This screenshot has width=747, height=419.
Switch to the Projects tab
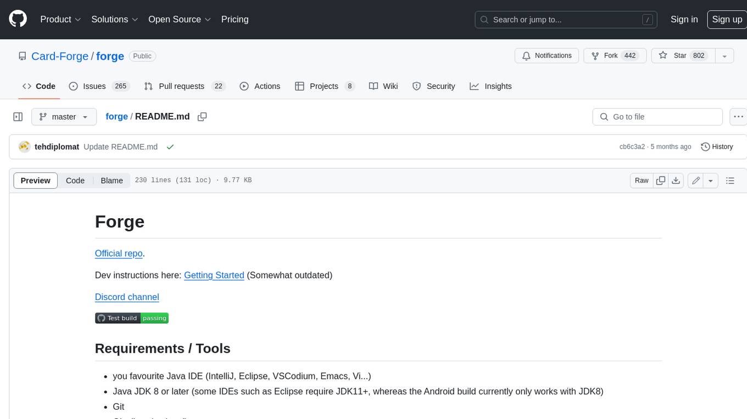(325, 86)
